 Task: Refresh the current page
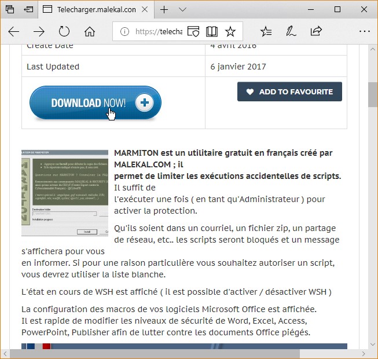64,31
